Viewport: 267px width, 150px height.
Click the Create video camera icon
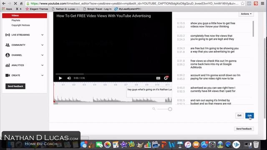[x=8, y=75]
